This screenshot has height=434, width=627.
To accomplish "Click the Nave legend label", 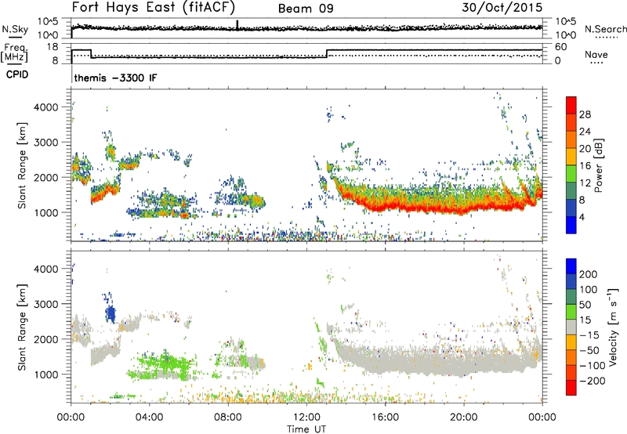I will [596, 54].
